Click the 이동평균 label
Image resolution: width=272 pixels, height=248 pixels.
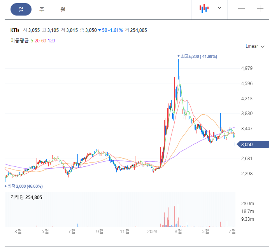pyautogui.click(x=19, y=40)
